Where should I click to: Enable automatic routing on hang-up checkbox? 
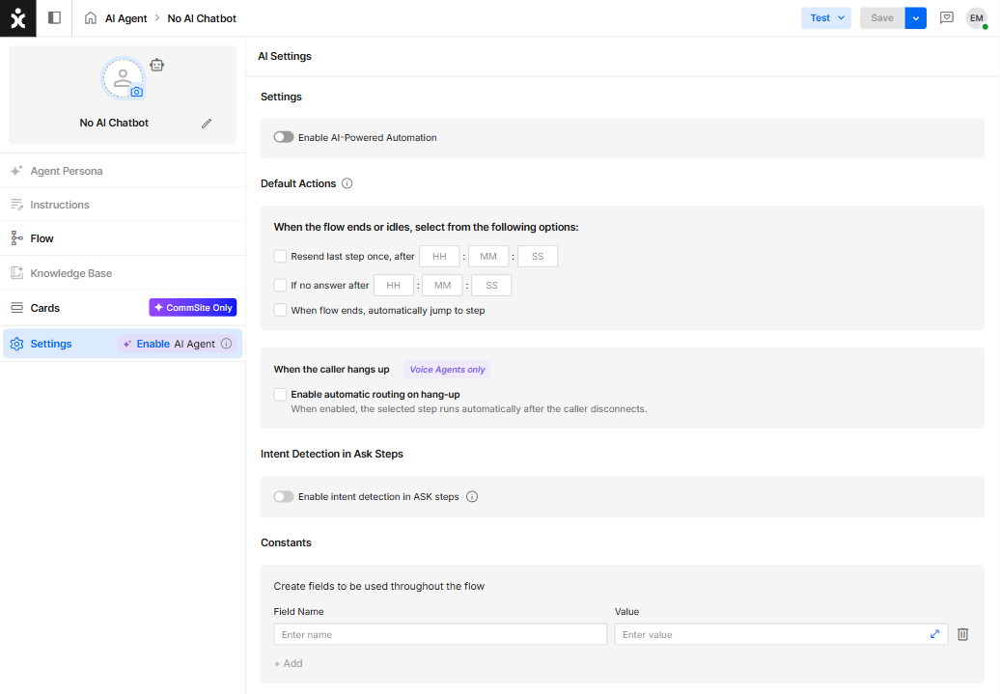click(x=280, y=394)
